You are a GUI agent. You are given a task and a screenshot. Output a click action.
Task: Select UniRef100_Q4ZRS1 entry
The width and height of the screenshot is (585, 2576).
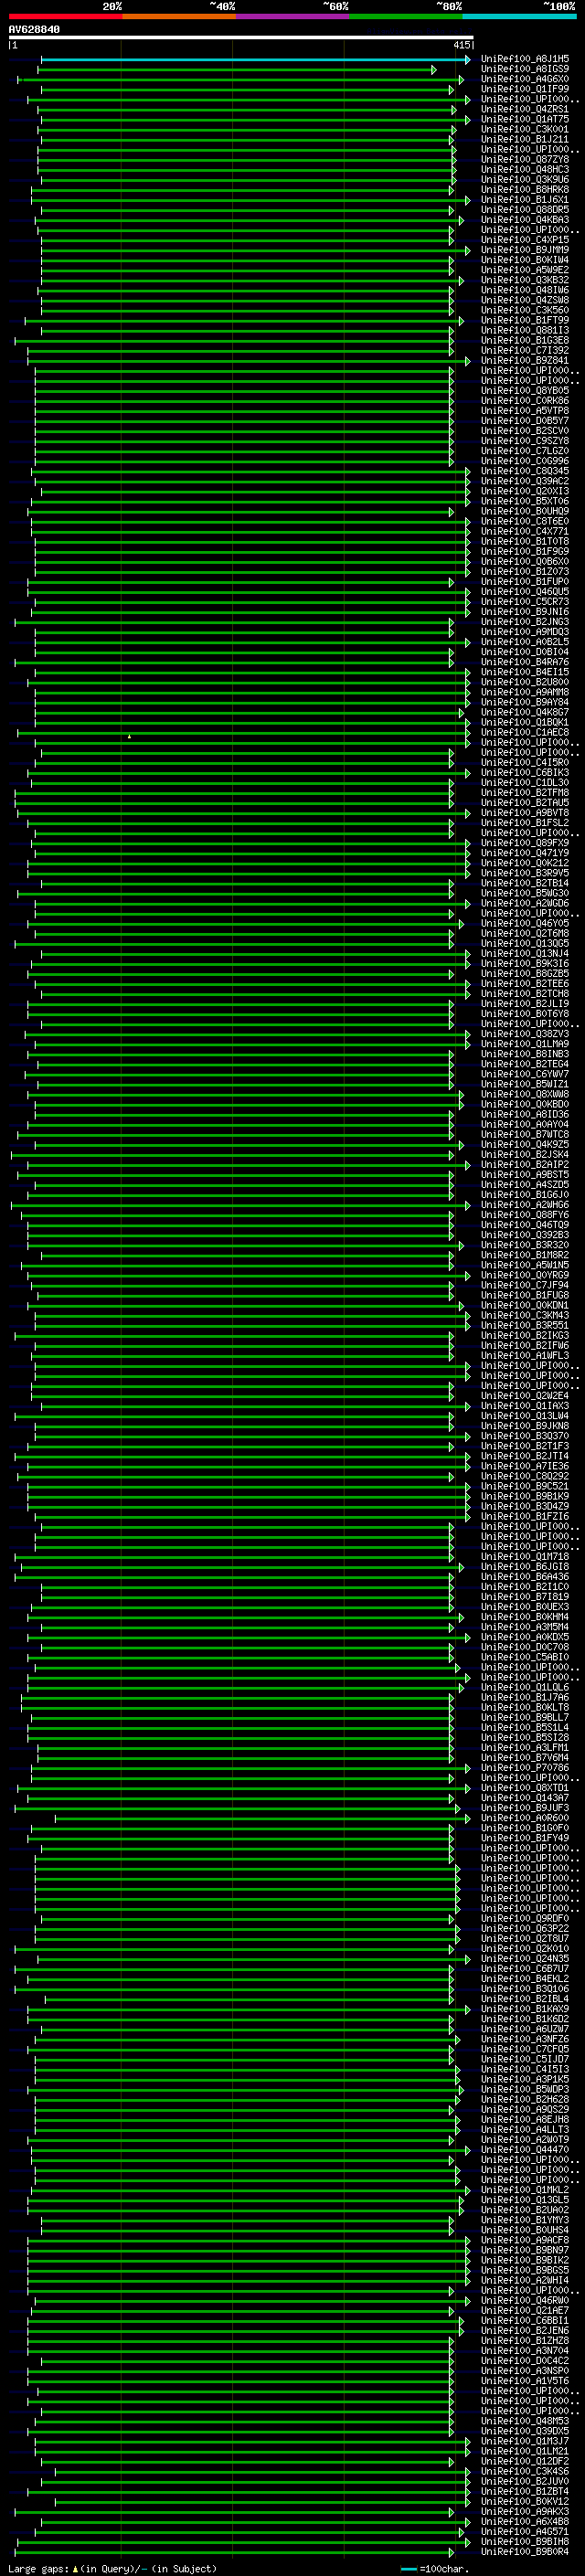pyautogui.click(x=525, y=109)
